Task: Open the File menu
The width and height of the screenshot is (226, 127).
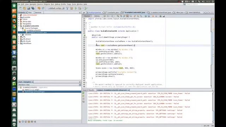Action: point(19,4)
